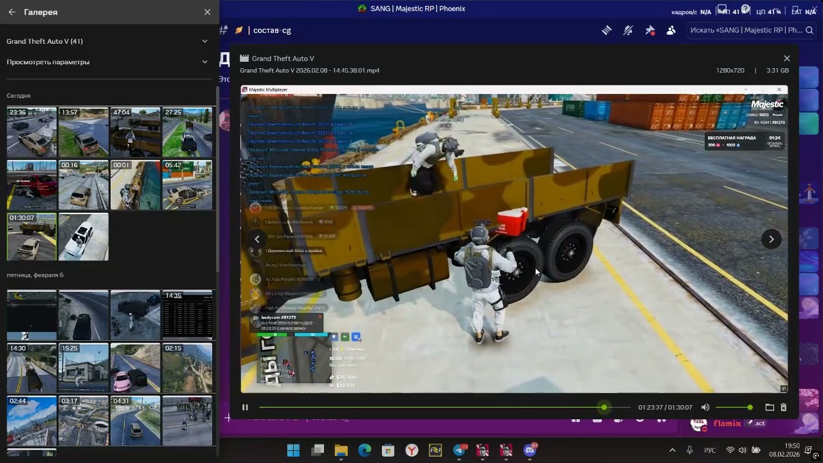The width and height of the screenshot is (823, 463).
Task: Open the 02:15 video thumbnail
Action: 187,368
